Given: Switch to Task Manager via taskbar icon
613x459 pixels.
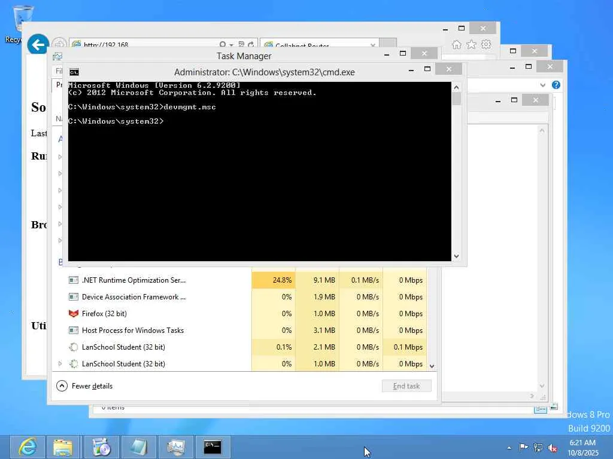Looking at the screenshot, I should (175, 447).
